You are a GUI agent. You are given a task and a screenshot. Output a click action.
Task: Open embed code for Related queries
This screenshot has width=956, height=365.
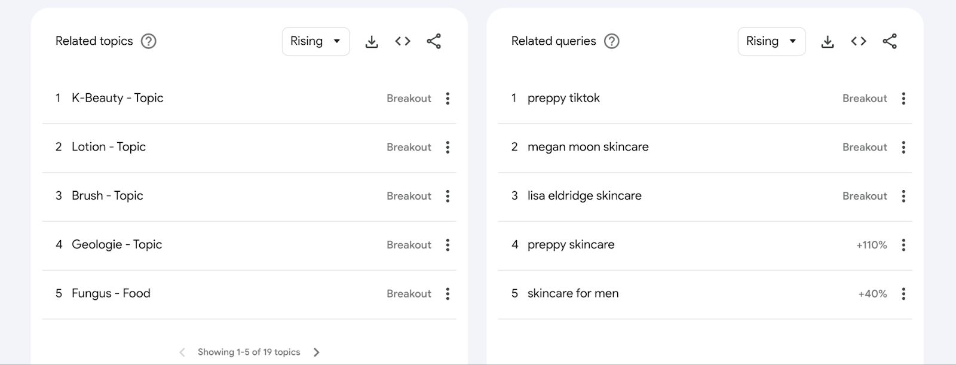(x=859, y=41)
